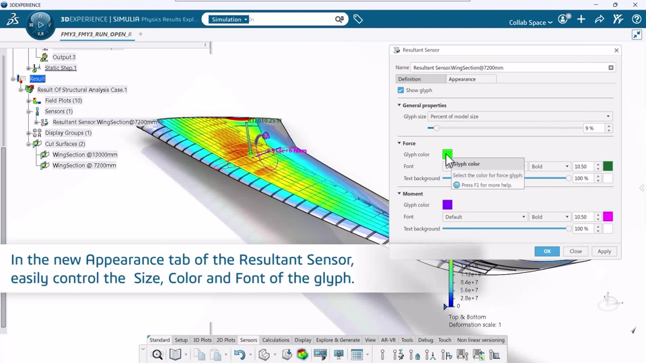The width and height of the screenshot is (646, 363).
Task: Click the Share arrow icon in top bar
Action: click(x=600, y=19)
